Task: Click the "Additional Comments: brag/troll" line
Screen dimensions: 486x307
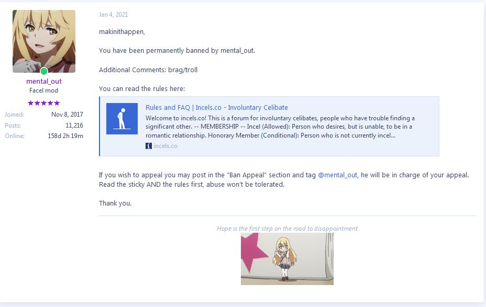Action: tap(148, 70)
